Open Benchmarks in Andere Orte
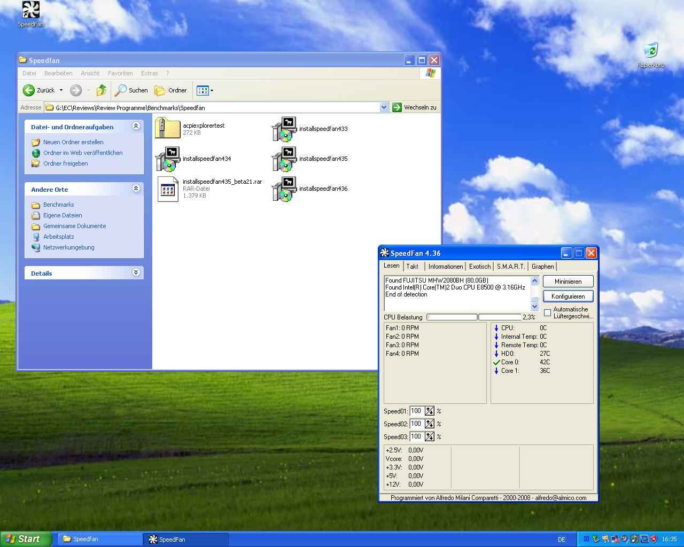The height and width of the screenshot is (547, 684). pos(59,205)
